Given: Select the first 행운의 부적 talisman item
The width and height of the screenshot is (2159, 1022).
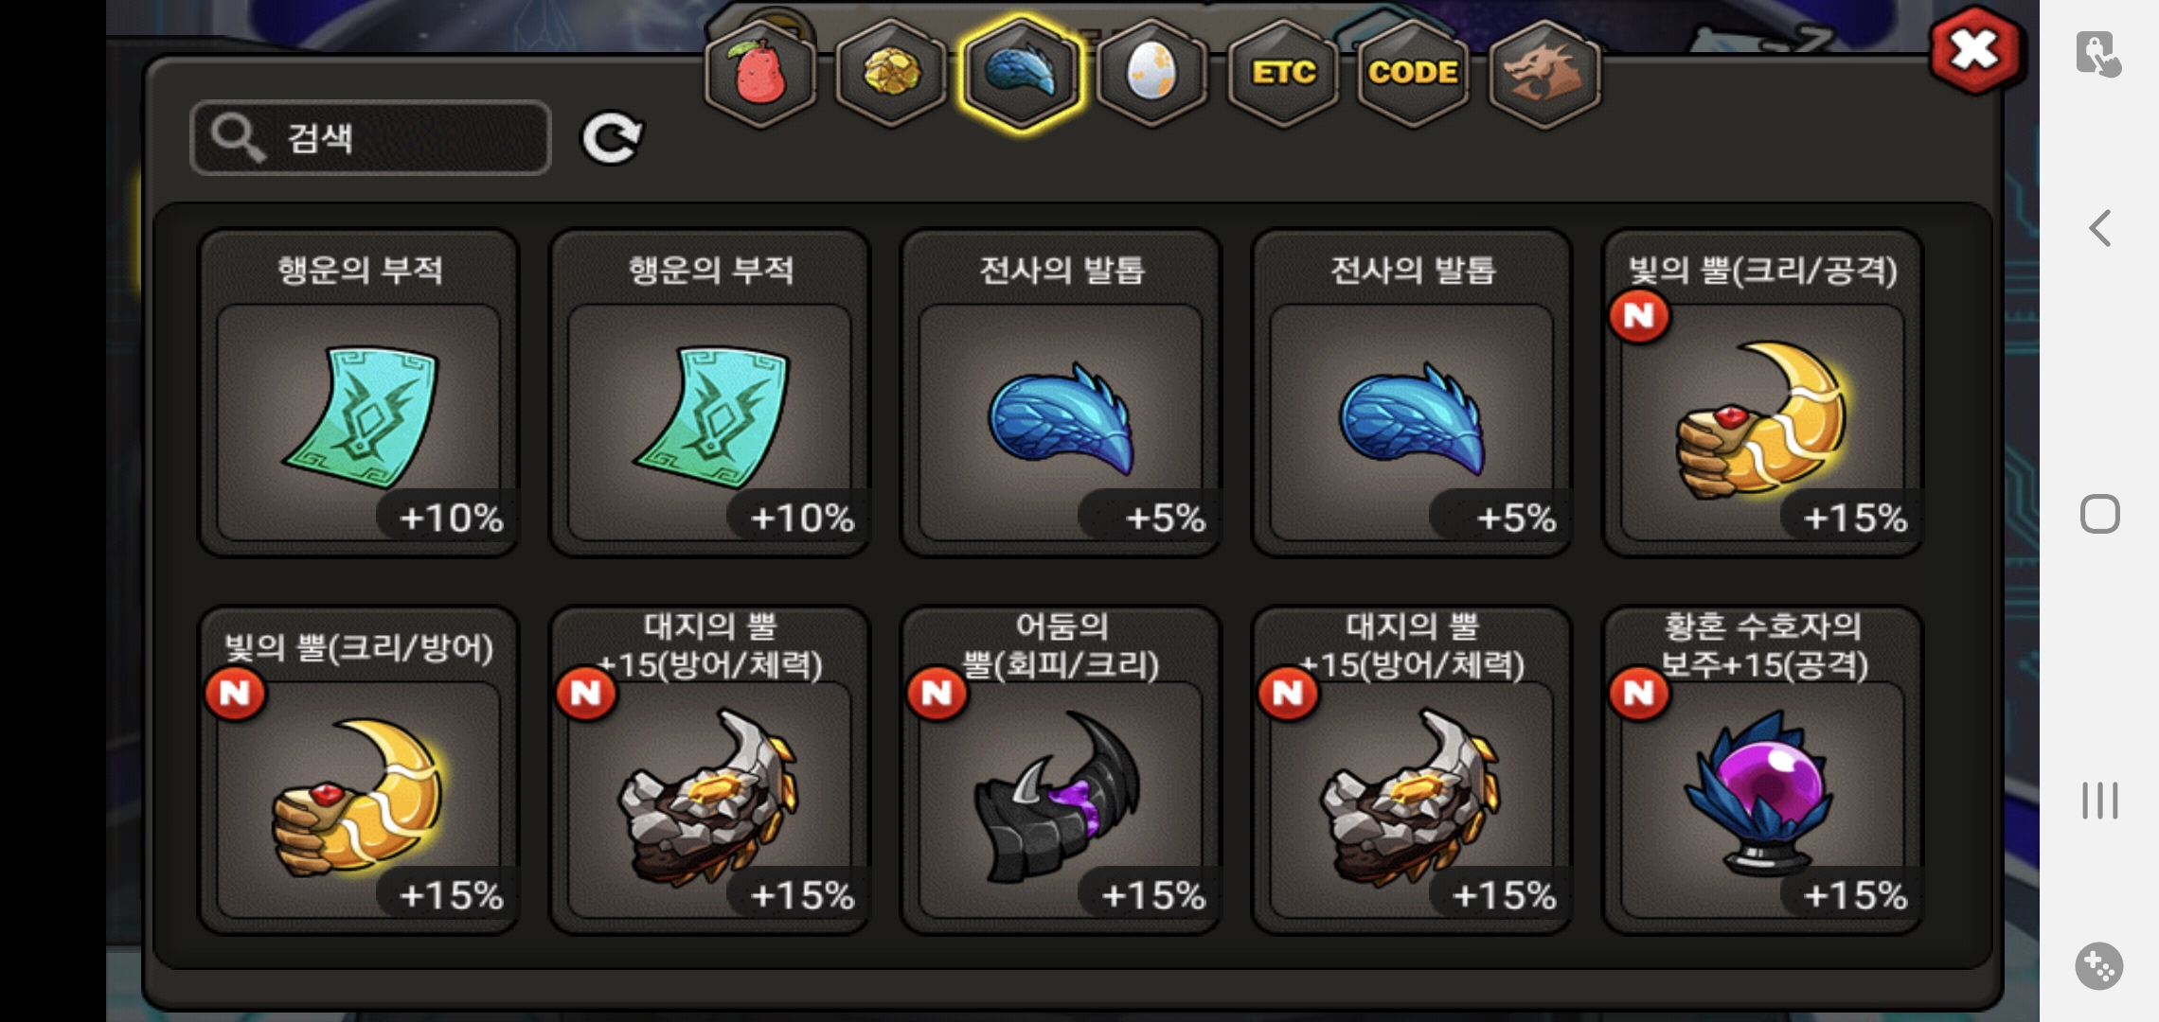Looking at the screenshot, I should 359,393.
